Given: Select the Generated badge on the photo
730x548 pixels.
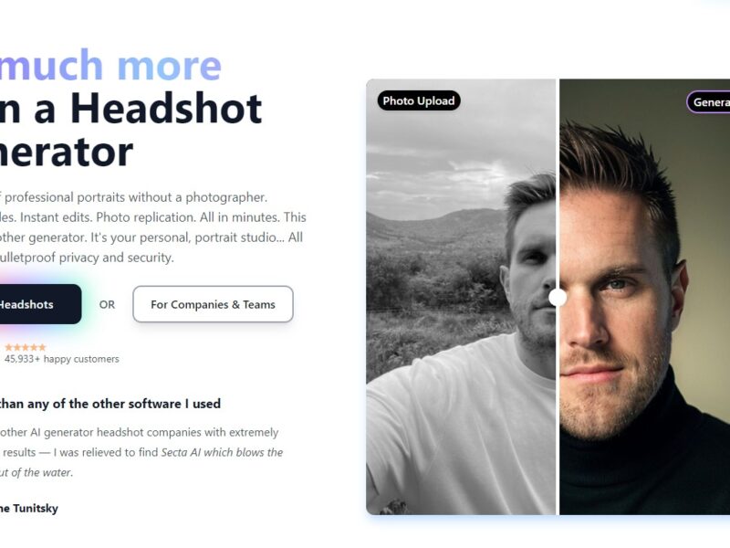Looking at the screenshot, I should (708, 102).
